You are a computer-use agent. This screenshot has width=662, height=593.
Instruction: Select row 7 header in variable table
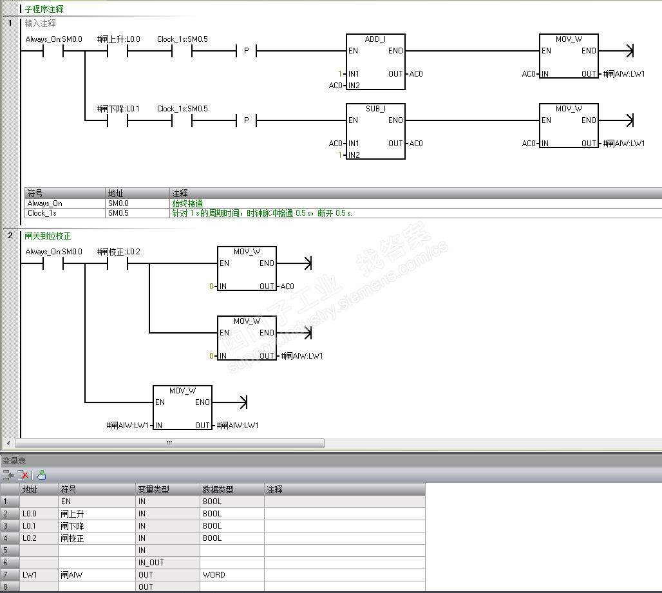click(10, 575)
